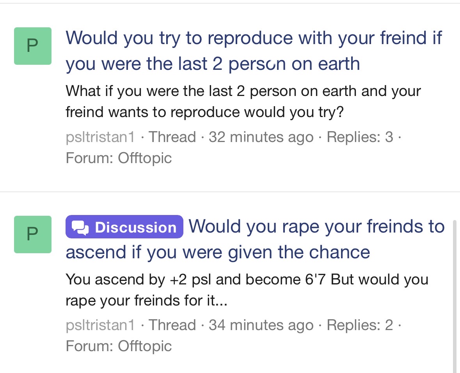This screenshot has height=373, width=460.
Task: Click the "Replies: 3" count
Action: [360, 137]
